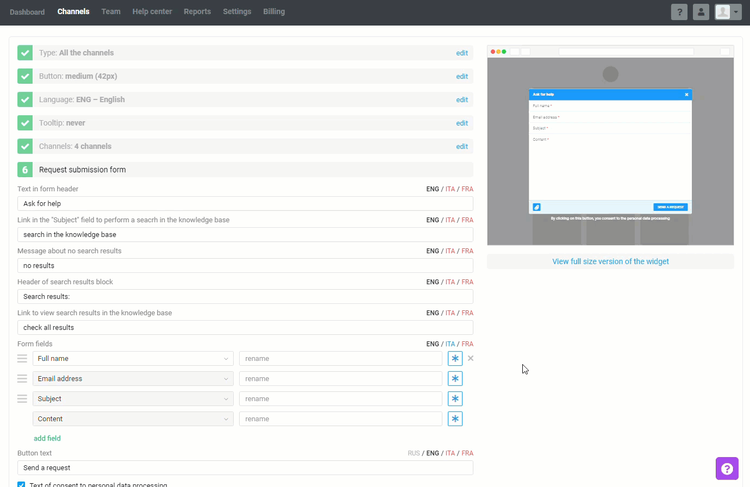Switch to the Reports section

(197, 11)
